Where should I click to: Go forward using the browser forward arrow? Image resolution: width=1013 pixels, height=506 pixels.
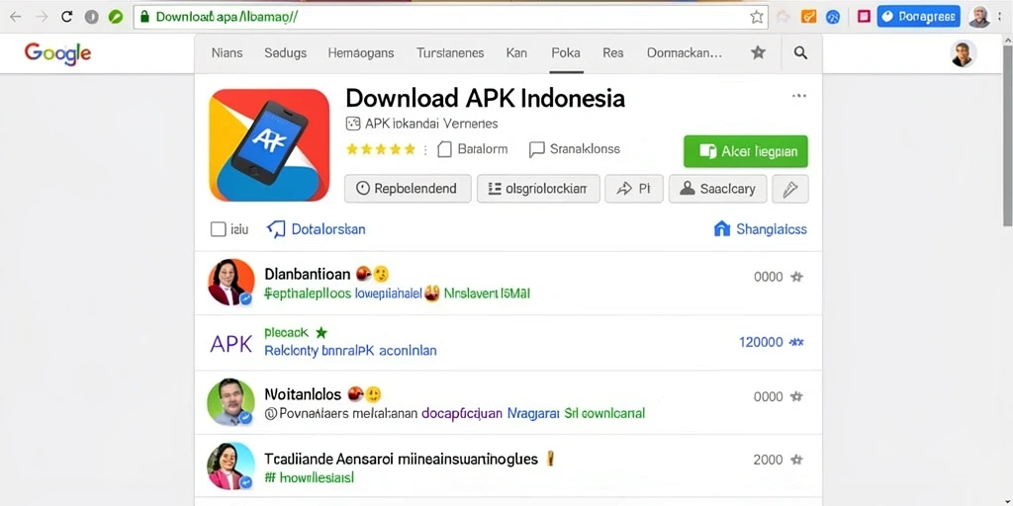[x=42, y=17]
